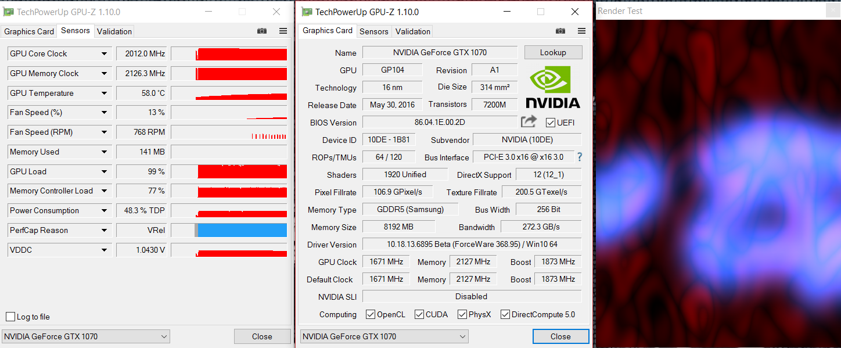Switch to Sensors tab in right GPU-Z window
This screenshot has height=348, width=841.
click(374, 31)
